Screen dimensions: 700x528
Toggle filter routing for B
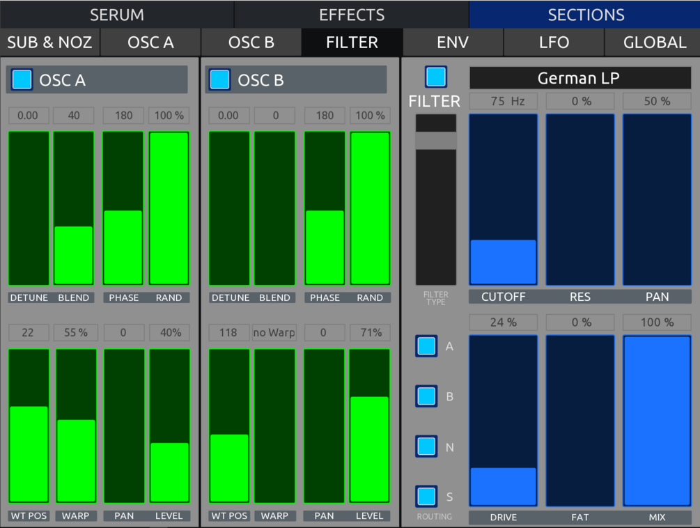click(426, 396)
